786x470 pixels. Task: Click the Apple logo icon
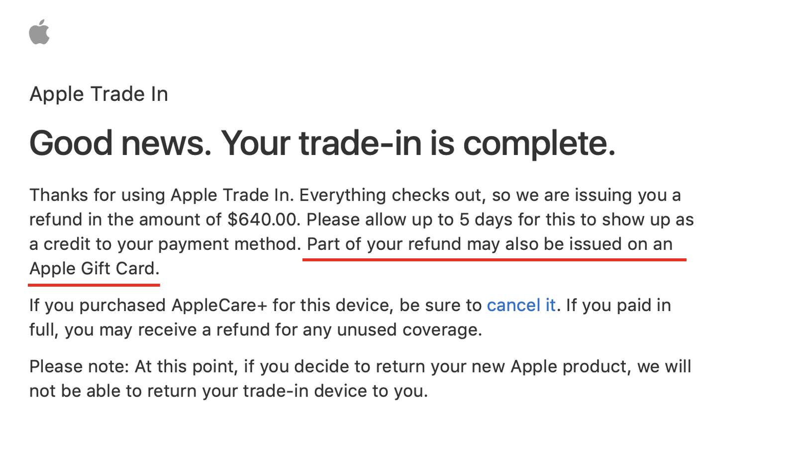click(x=39, y=32)
